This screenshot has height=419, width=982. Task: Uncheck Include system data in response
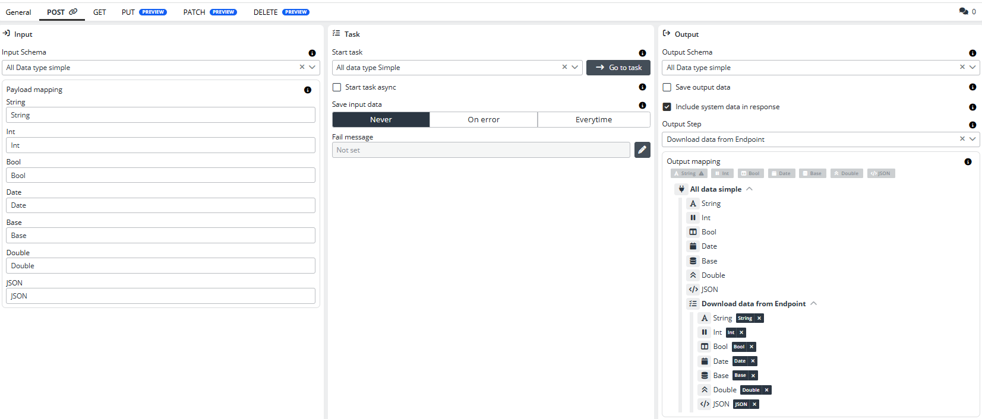(x=667, y=107)
